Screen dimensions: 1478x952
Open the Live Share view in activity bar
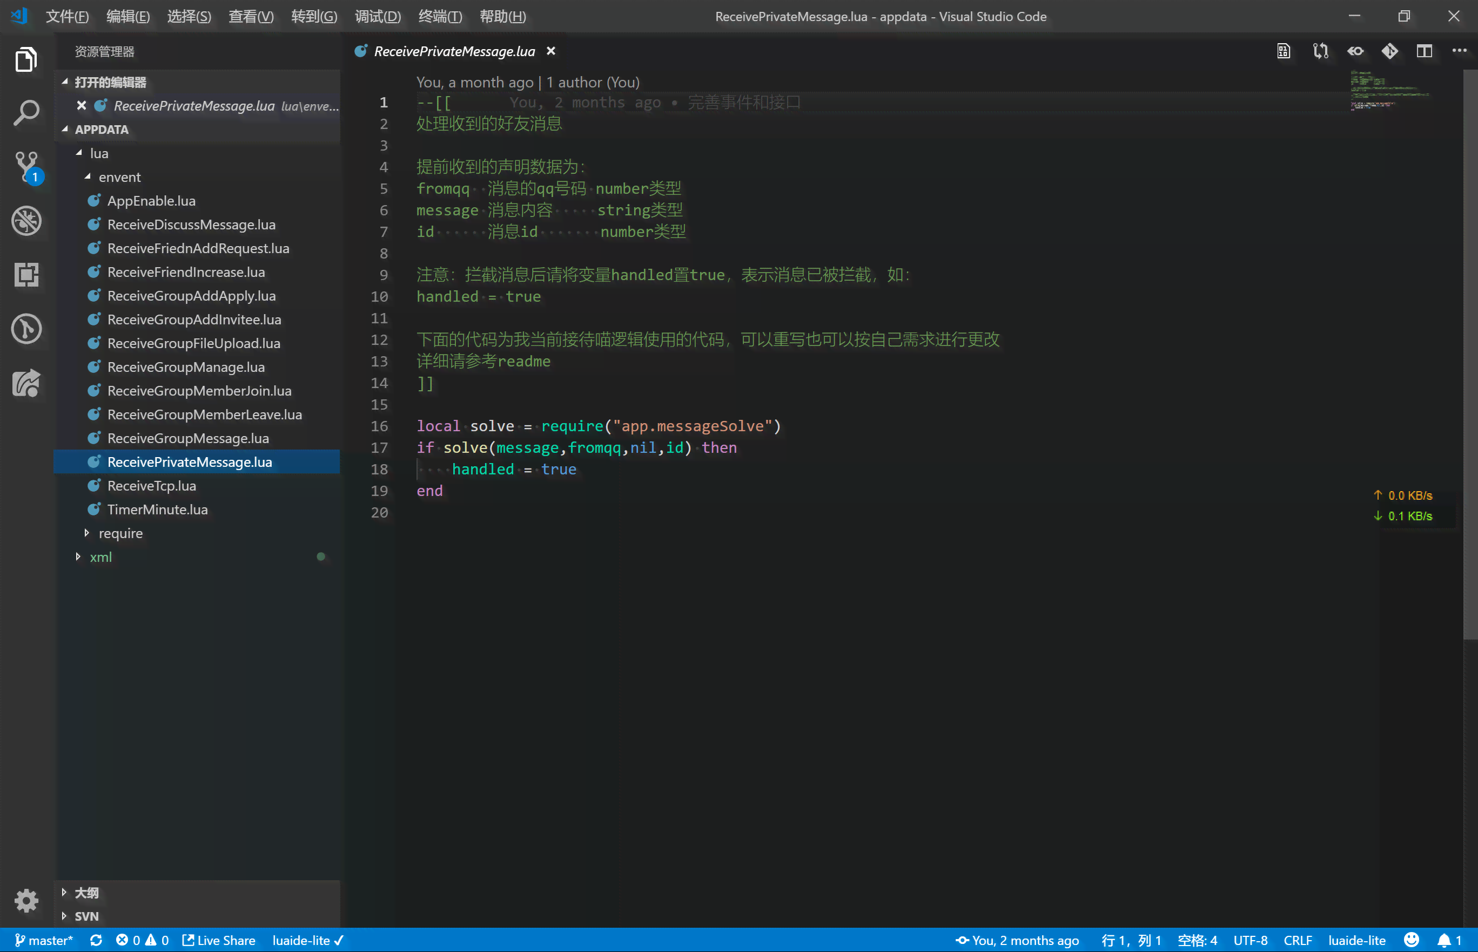point(26,383)
